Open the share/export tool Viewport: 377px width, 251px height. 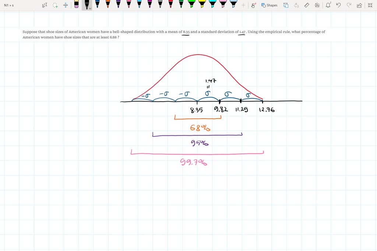pyautogui.click(x=359, y=5)
